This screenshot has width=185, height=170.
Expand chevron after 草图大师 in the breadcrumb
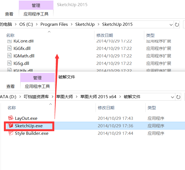(x=76, y=97)
